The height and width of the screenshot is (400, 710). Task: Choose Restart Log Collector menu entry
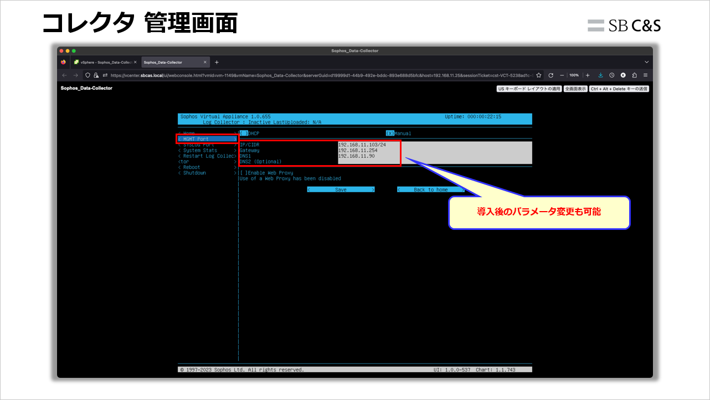[207, 159]
